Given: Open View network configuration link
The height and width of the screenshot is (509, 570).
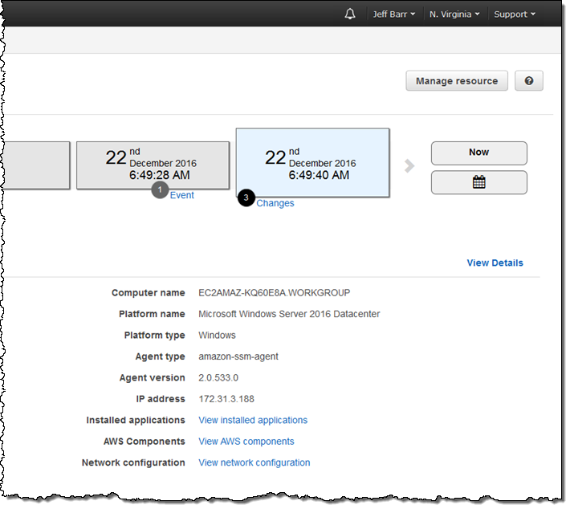Looking at the screenshot, I should coord(254,462).
